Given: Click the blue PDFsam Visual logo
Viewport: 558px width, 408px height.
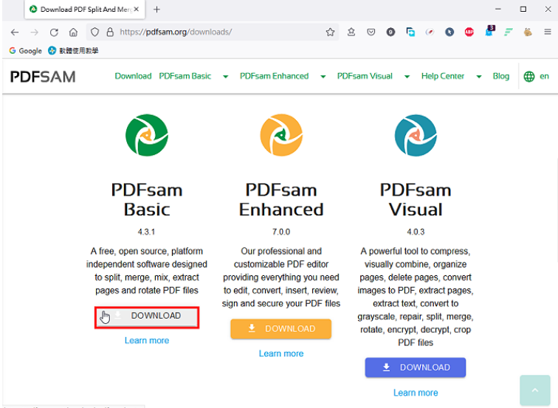Looking at the screenshot, I should [416, 135].
